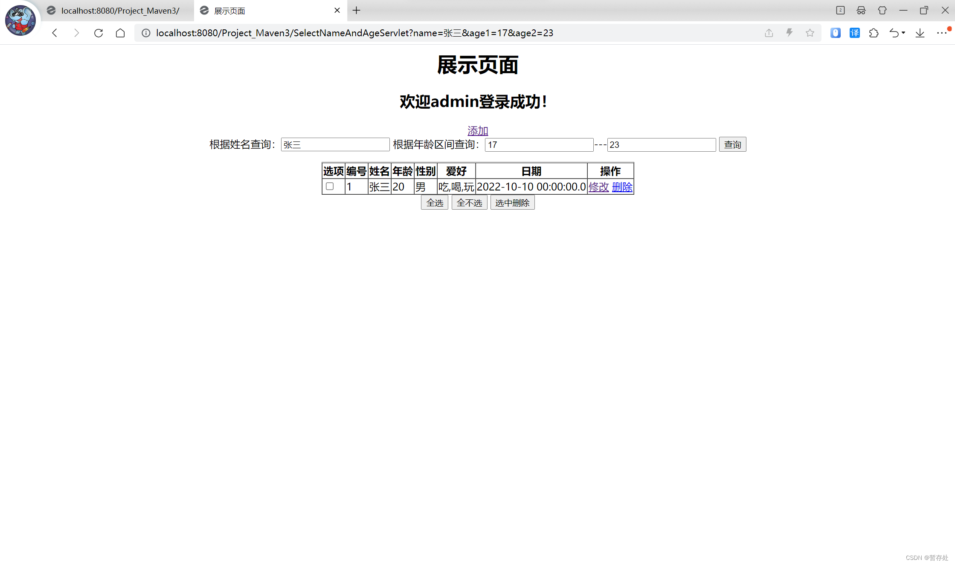Reload the page with refresh icon
955x565 pixels.
click(99, 33)
